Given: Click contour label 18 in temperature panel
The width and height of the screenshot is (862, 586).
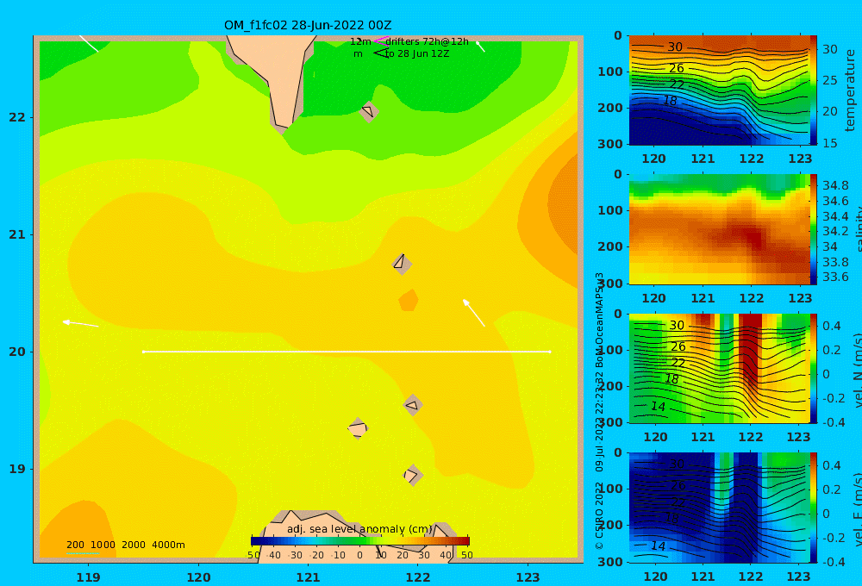Looking at the screenshot, I should (x=670, y=101).
